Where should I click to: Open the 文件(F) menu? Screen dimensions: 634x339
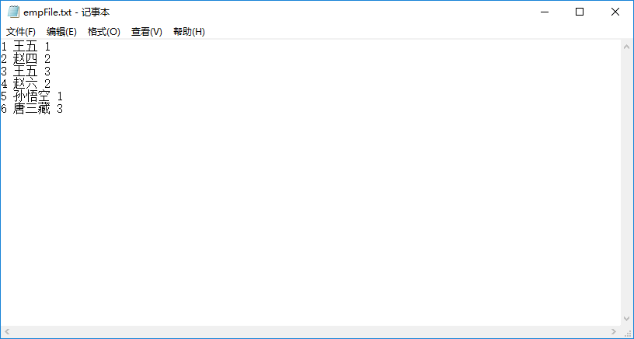21,32
